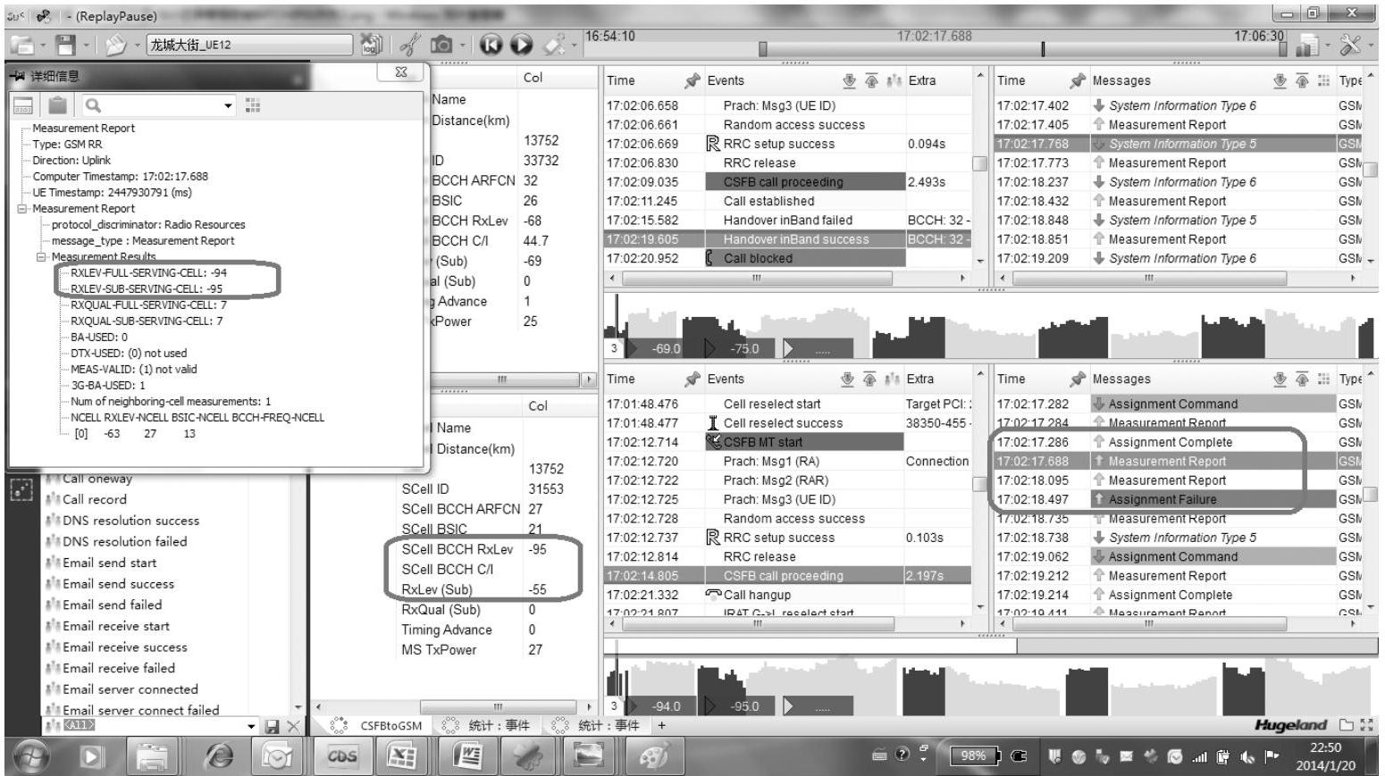Open the CDS application from the taskbar
1385x776 pixels.
click(342, 757)
